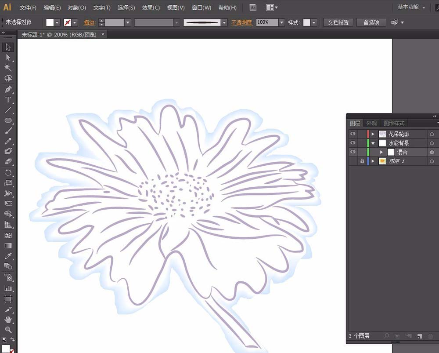Open the 不透明度 percentage dropdown
Viewport: 439px width, 353px height.
[x=281, y=22]
